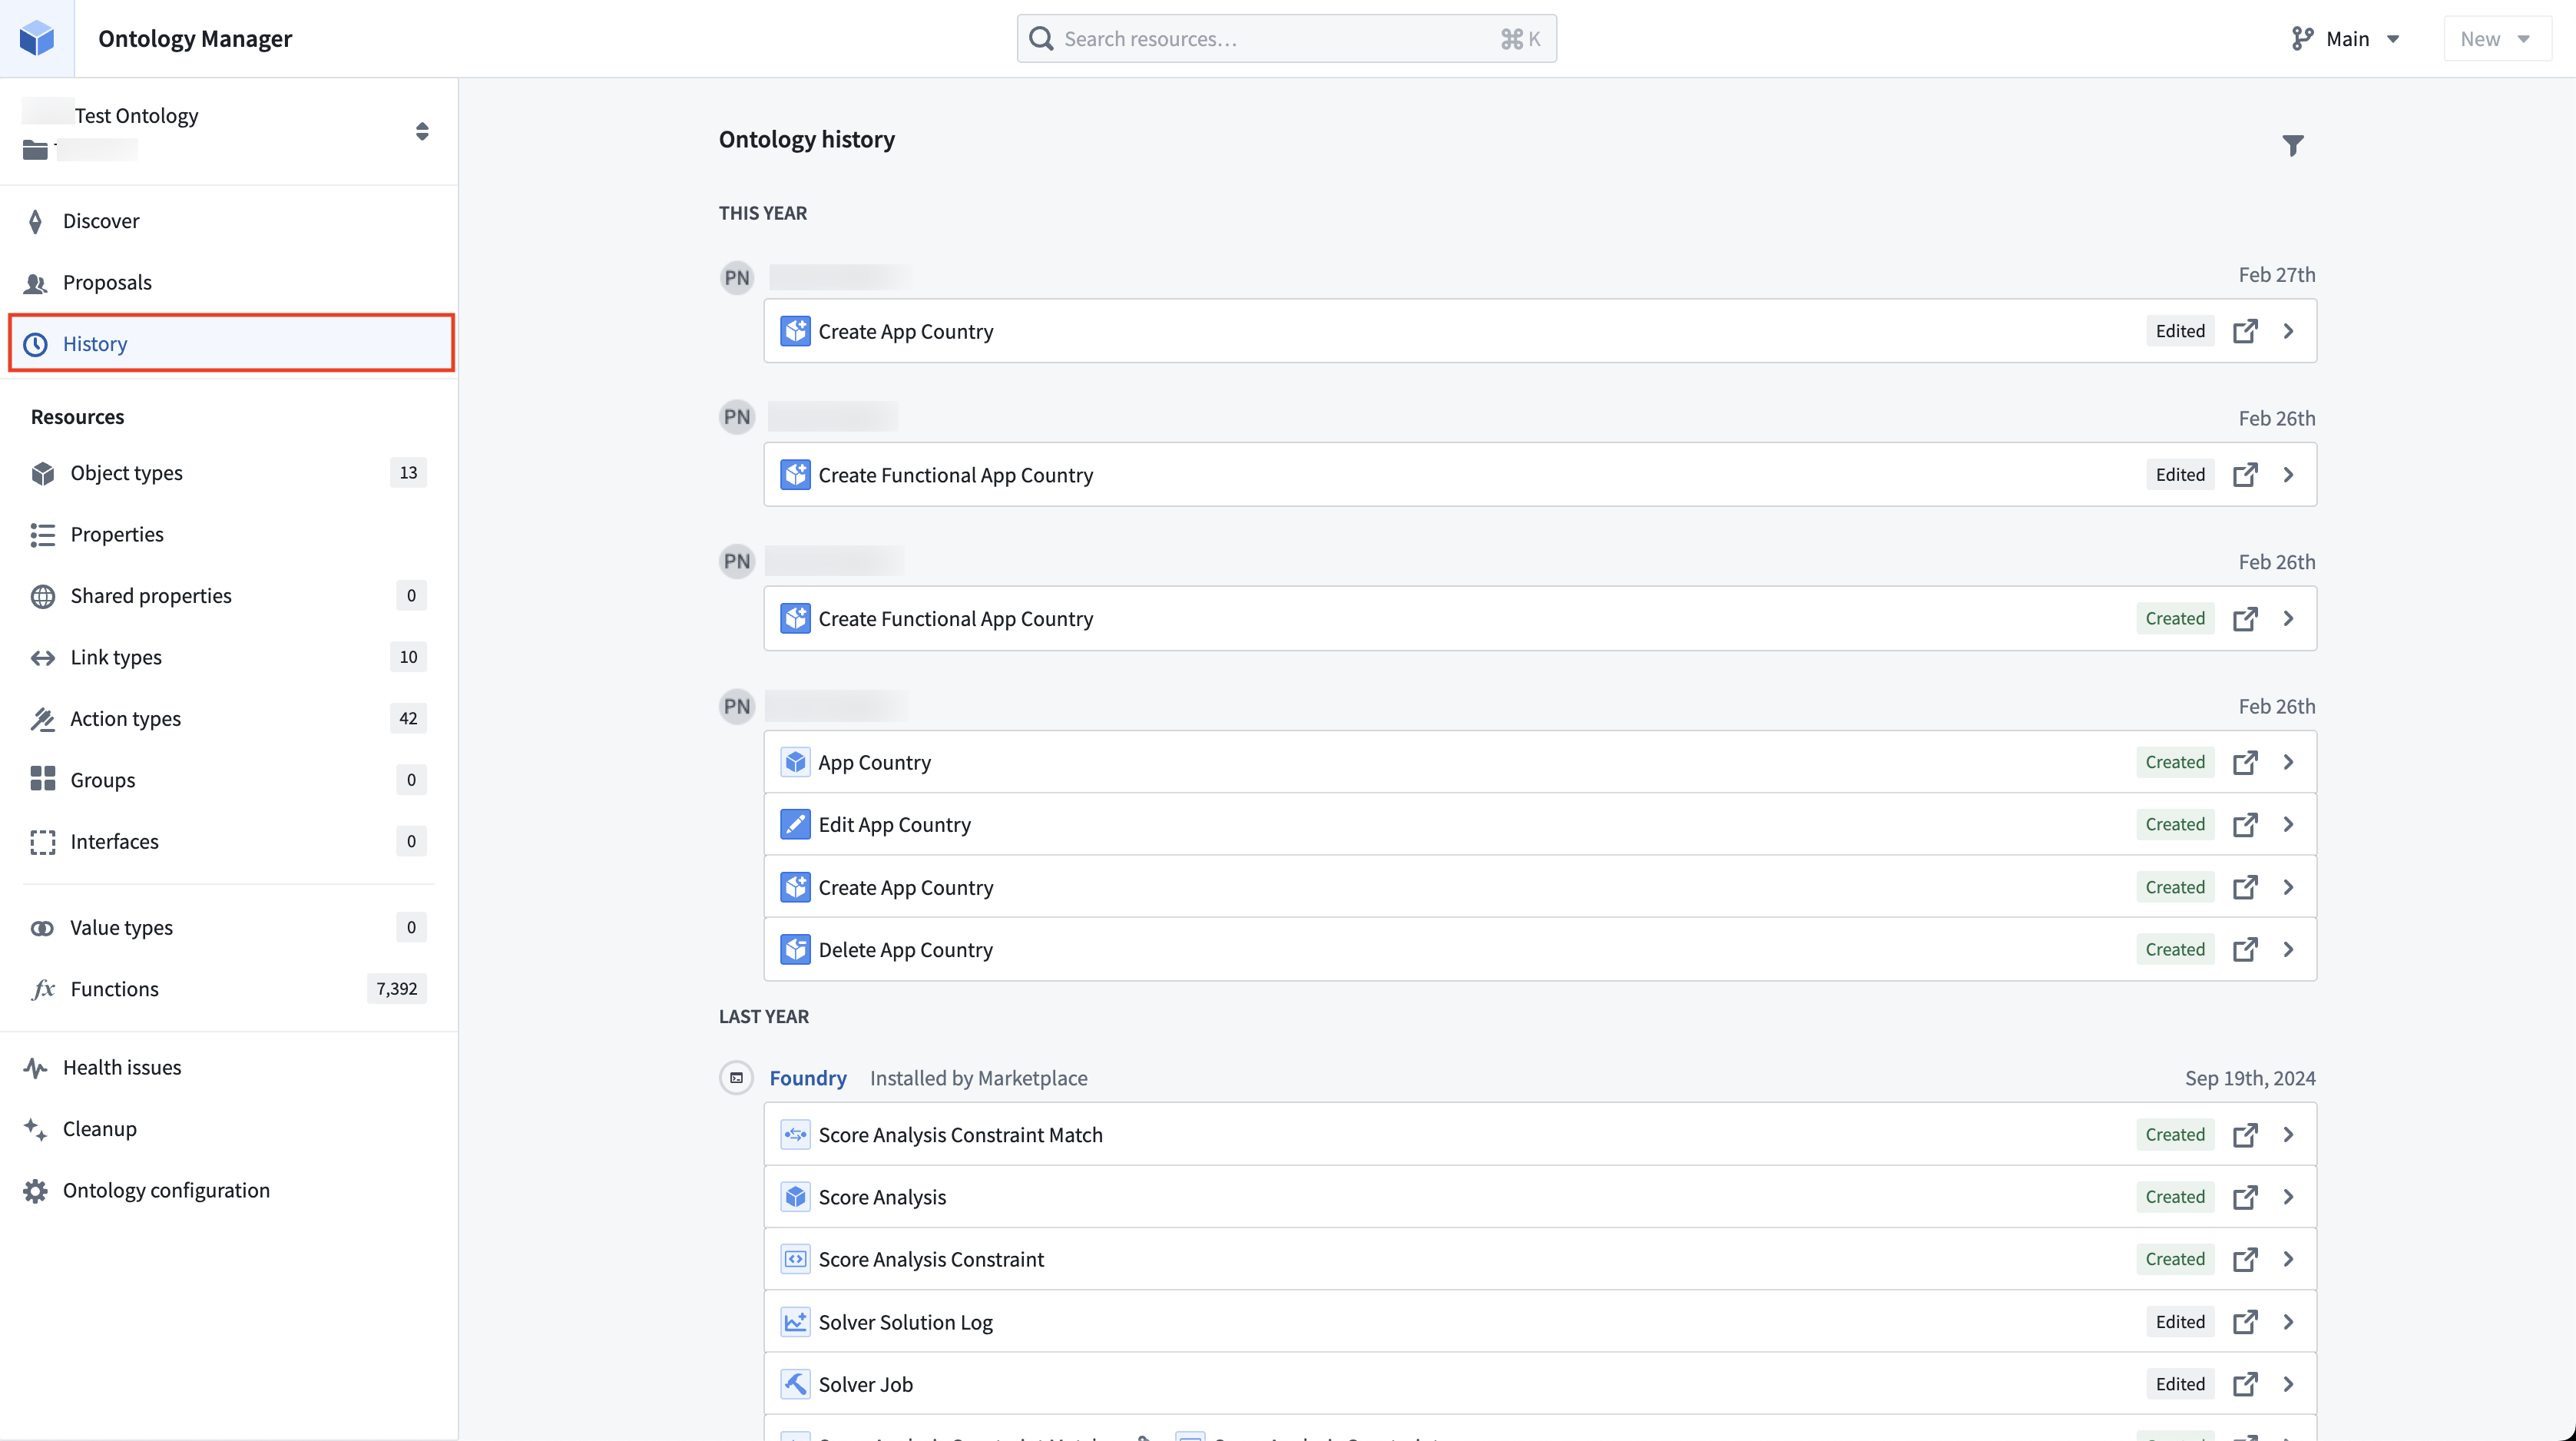Screen dimensions: 2576x1441
Task: Click the search magnifier icon
Action: (1041, 38)
